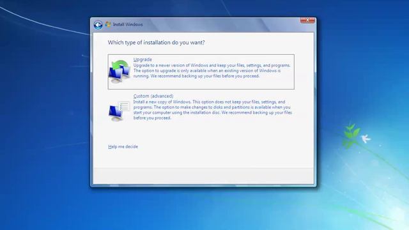The height and width of the screenshot is (230, 409).
Task: Open the Help me decide link
Action: tap(123, 146)
